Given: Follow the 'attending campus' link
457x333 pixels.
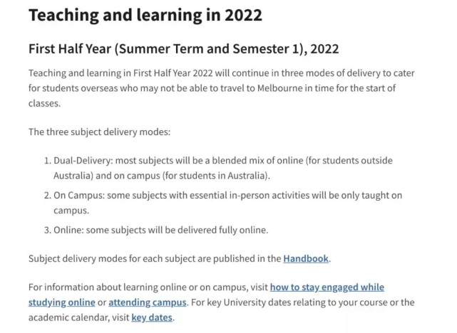Looking at the screenshot, I should [x=158, y=302].
